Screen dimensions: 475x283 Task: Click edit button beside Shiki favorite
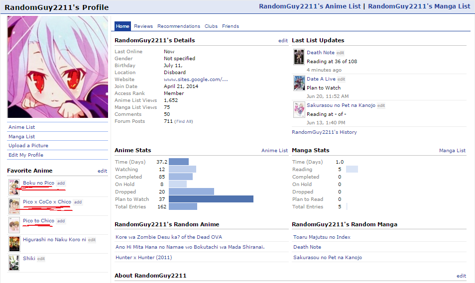tap(41, 259)
